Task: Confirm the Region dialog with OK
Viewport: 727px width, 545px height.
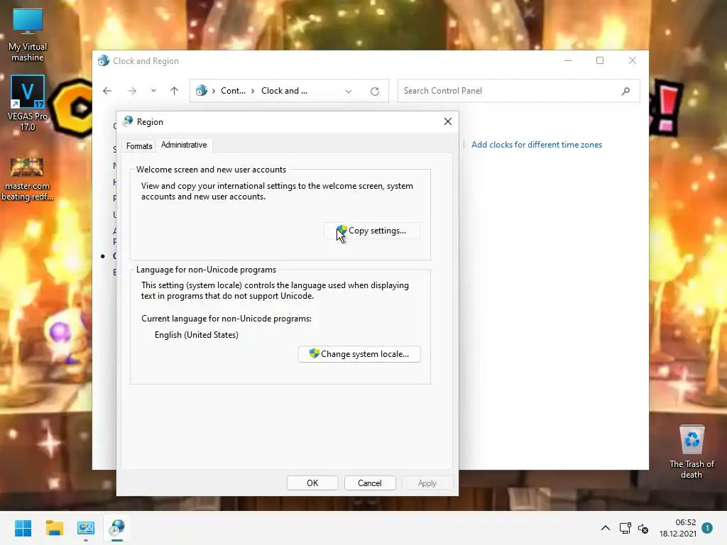Action: tap(312, 483)
